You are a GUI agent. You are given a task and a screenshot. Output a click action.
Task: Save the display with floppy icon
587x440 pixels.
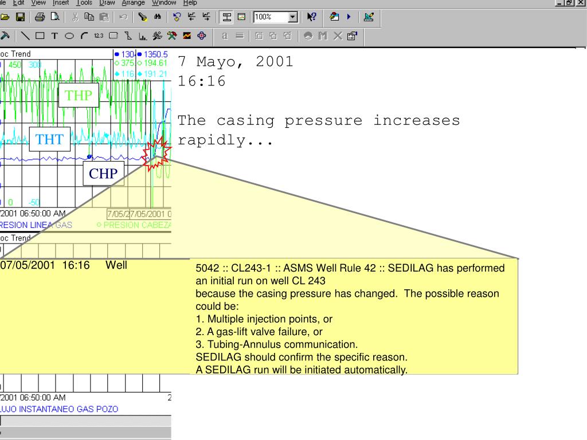(20, 17)
